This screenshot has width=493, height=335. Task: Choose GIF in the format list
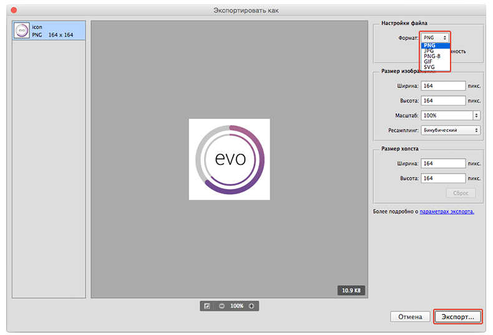point(436,62)
